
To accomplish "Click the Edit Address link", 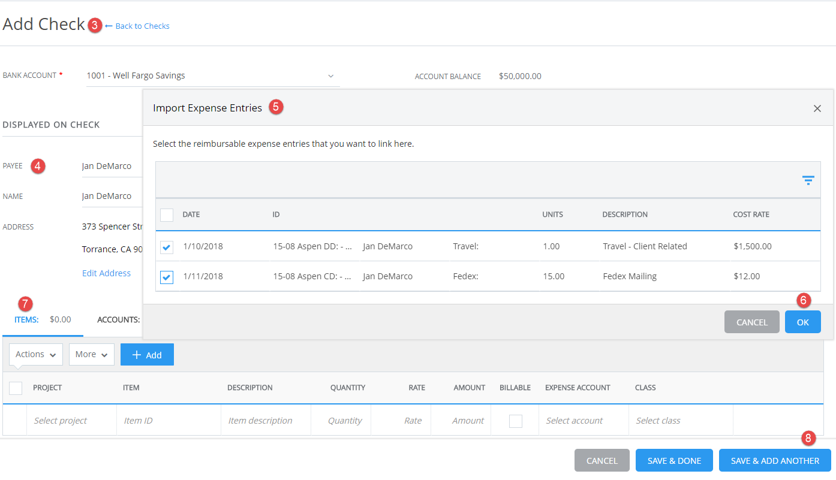I will pos(106,273).
